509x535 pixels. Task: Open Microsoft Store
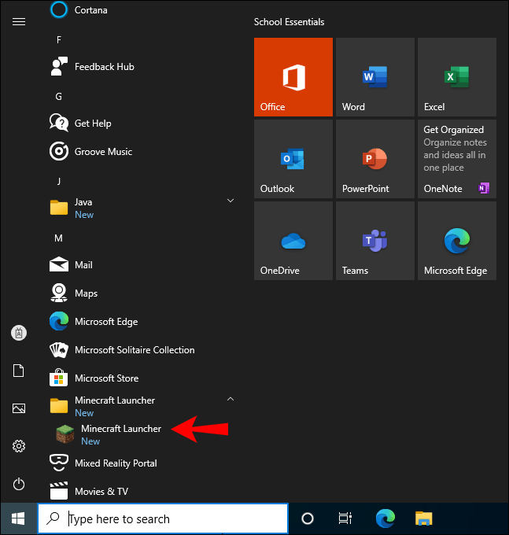tap(142, 378)
